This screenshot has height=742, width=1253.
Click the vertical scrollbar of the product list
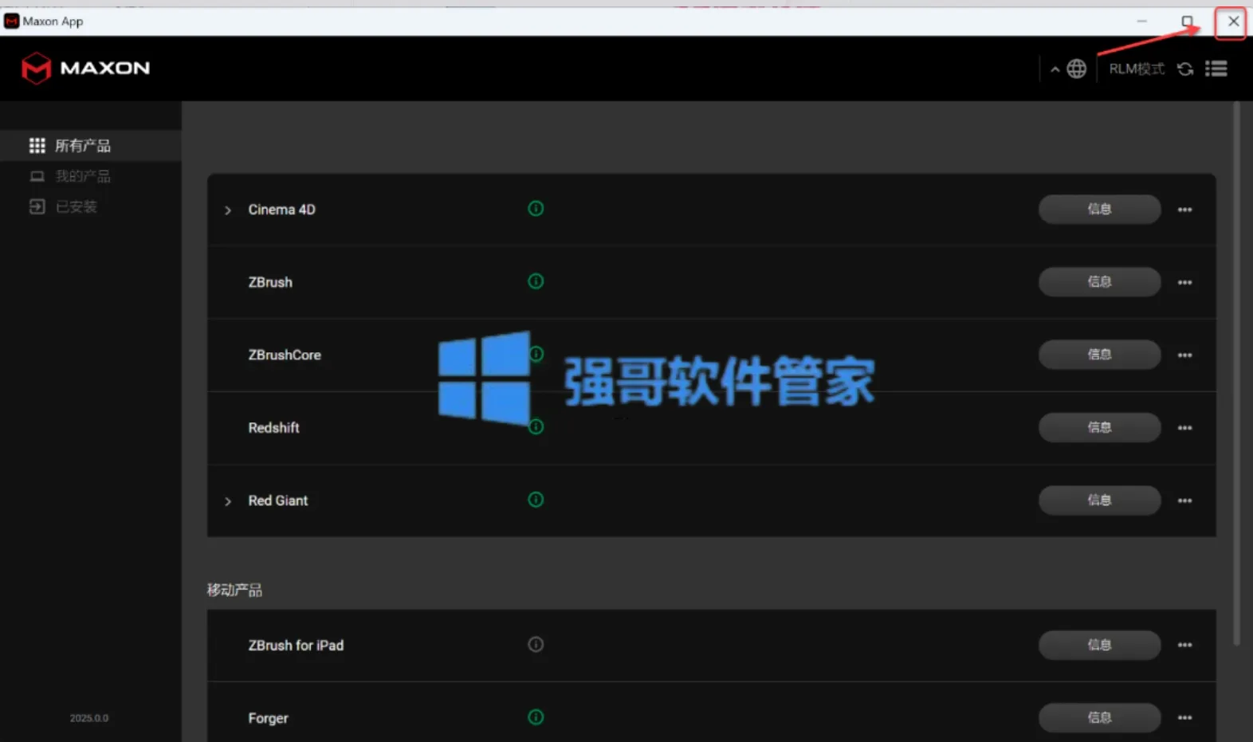click(1236, 373)
